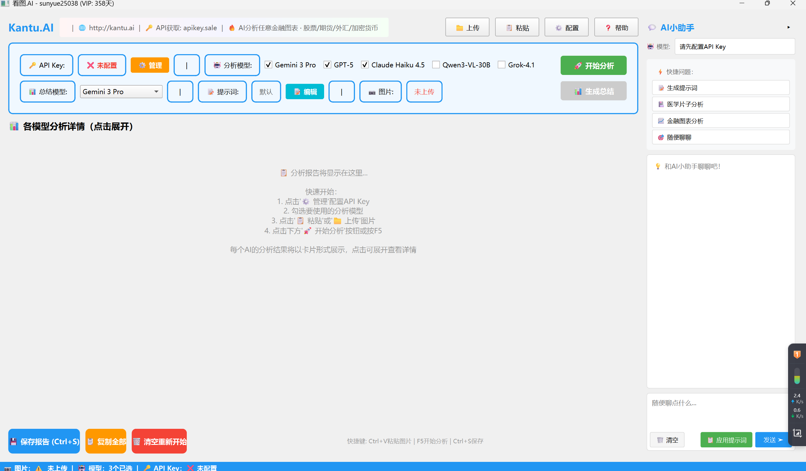Screen dimensions: 806x471
Task: Open Help (帮助) with the question mark icon
Action: [x=616, y=28]
